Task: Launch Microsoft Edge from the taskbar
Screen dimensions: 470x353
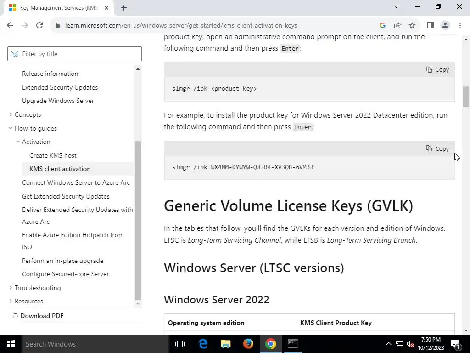Action: 203,344
